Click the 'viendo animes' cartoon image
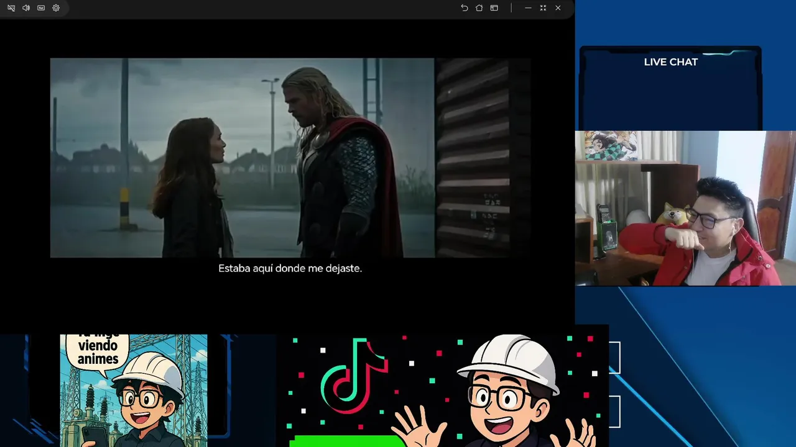796x447 pixels. click(134, 391)
